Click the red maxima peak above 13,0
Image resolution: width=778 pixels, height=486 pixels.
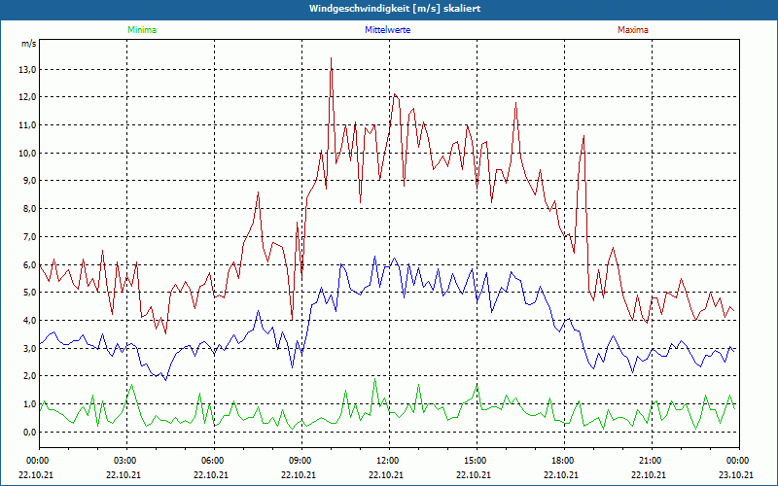(x=331, y=58)
